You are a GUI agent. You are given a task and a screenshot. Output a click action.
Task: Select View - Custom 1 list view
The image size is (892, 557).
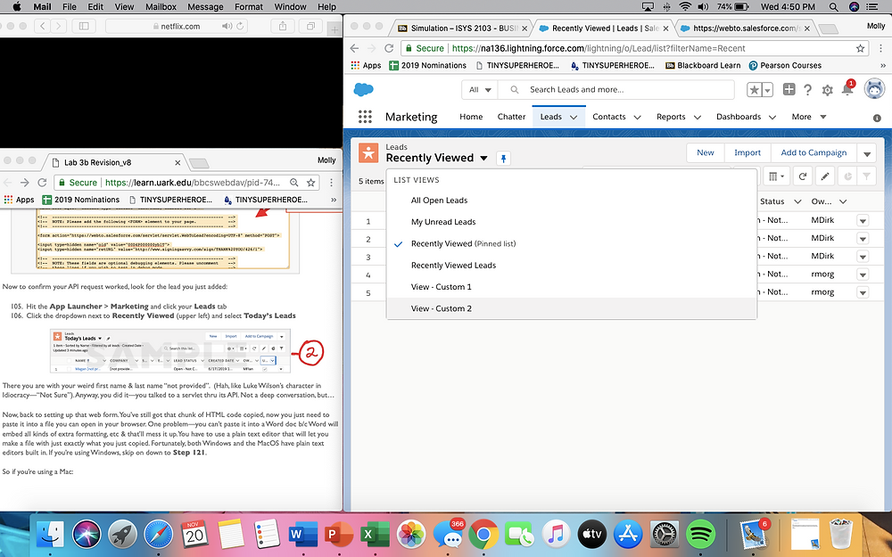pos(571,286)
